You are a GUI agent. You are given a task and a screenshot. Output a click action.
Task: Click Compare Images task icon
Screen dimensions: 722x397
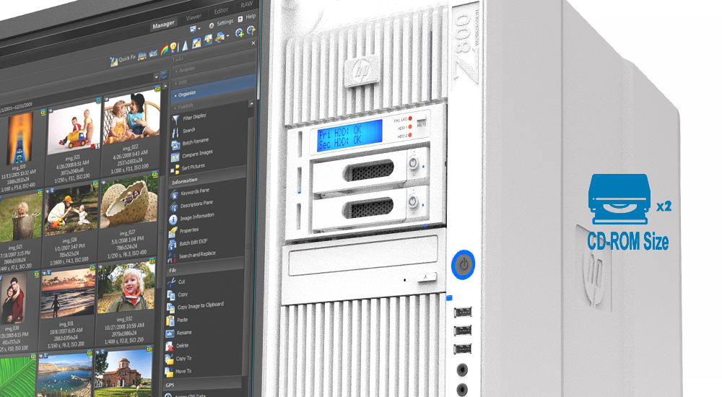[175, 157]
